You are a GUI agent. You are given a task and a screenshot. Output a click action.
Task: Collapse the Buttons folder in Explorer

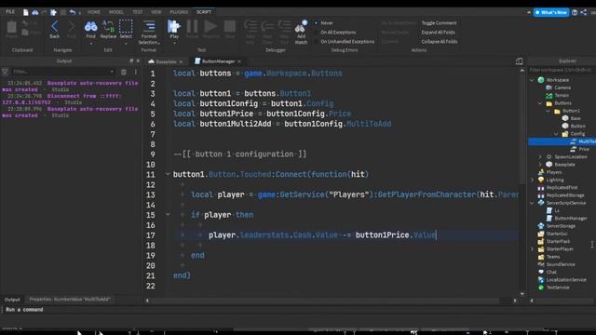540,103
